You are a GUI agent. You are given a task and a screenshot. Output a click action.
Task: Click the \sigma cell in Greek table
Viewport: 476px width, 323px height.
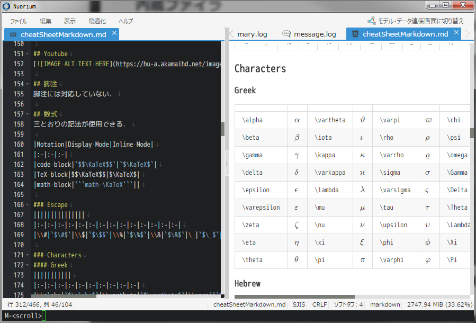click(395, 173)
